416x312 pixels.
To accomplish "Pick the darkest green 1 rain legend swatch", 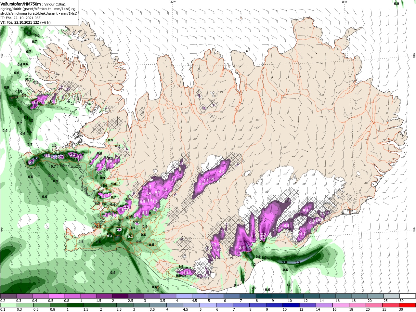I will point(75,305).
